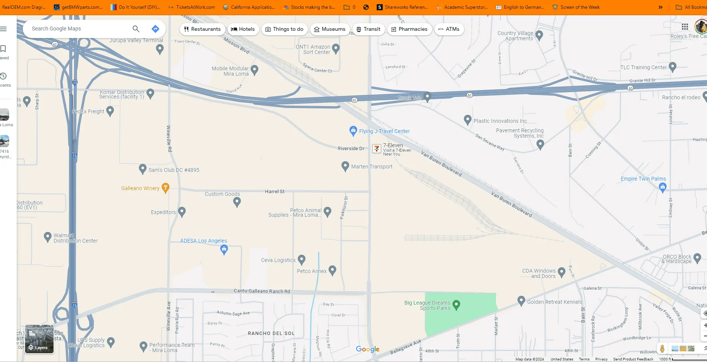Click the Search Google Maps field
707x362 pixels.
coord(80,29)
